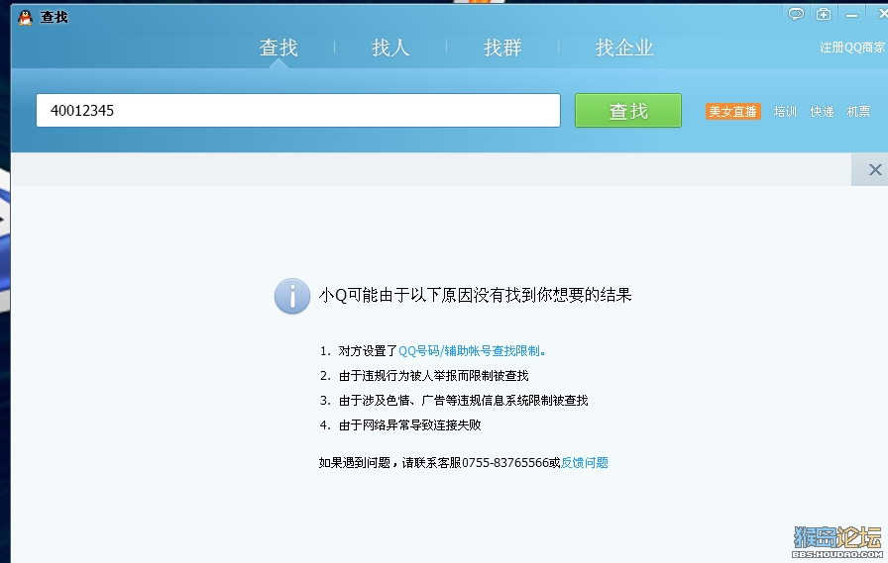Click the 小Q可能由于以下原因 heading text

pos(475,295)
